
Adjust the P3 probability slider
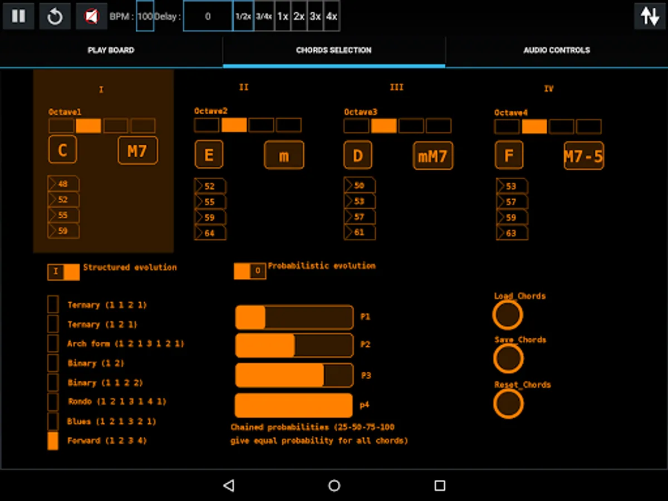coord(294,375)
